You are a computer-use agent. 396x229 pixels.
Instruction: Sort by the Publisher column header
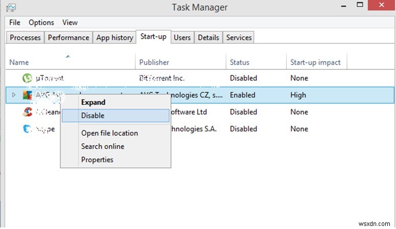(180, 61)
